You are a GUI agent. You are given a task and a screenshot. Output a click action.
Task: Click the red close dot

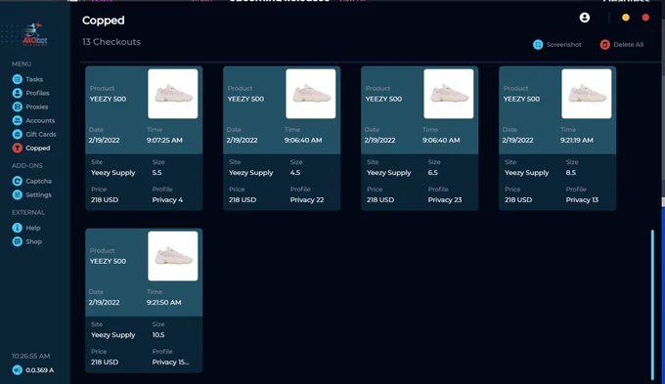645,18
